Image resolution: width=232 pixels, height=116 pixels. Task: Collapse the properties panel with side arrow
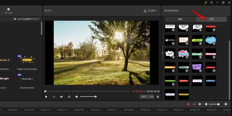(x=163, y=53)
